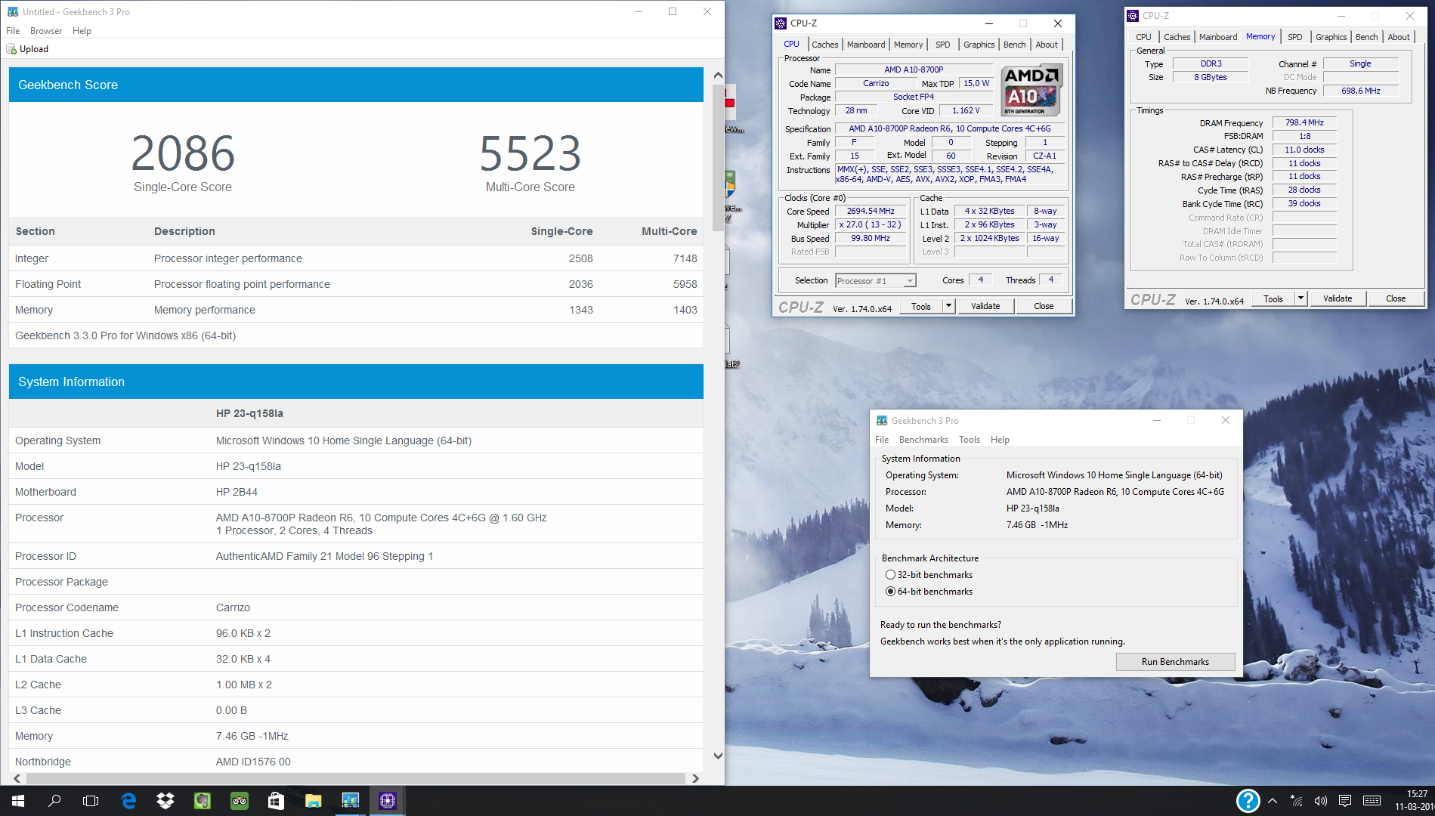Viewport: 1435px width, 816px height.
Task: Open File Explorer from taskbar
Action: click(314, 801)
